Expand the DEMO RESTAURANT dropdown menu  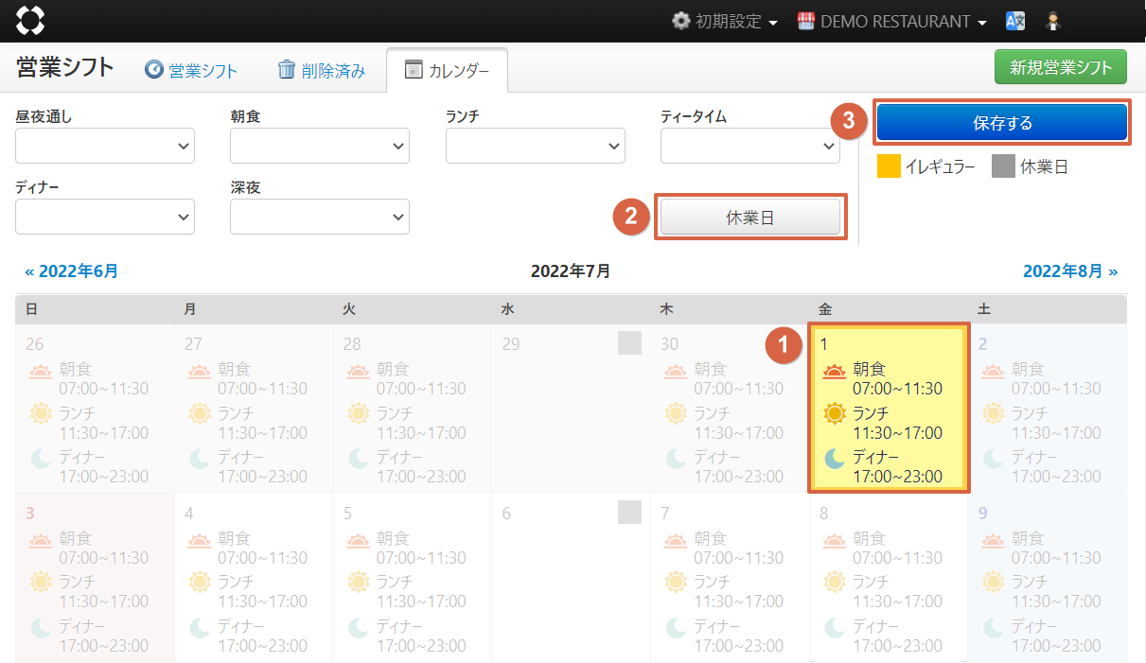click(x=892, y=21)
